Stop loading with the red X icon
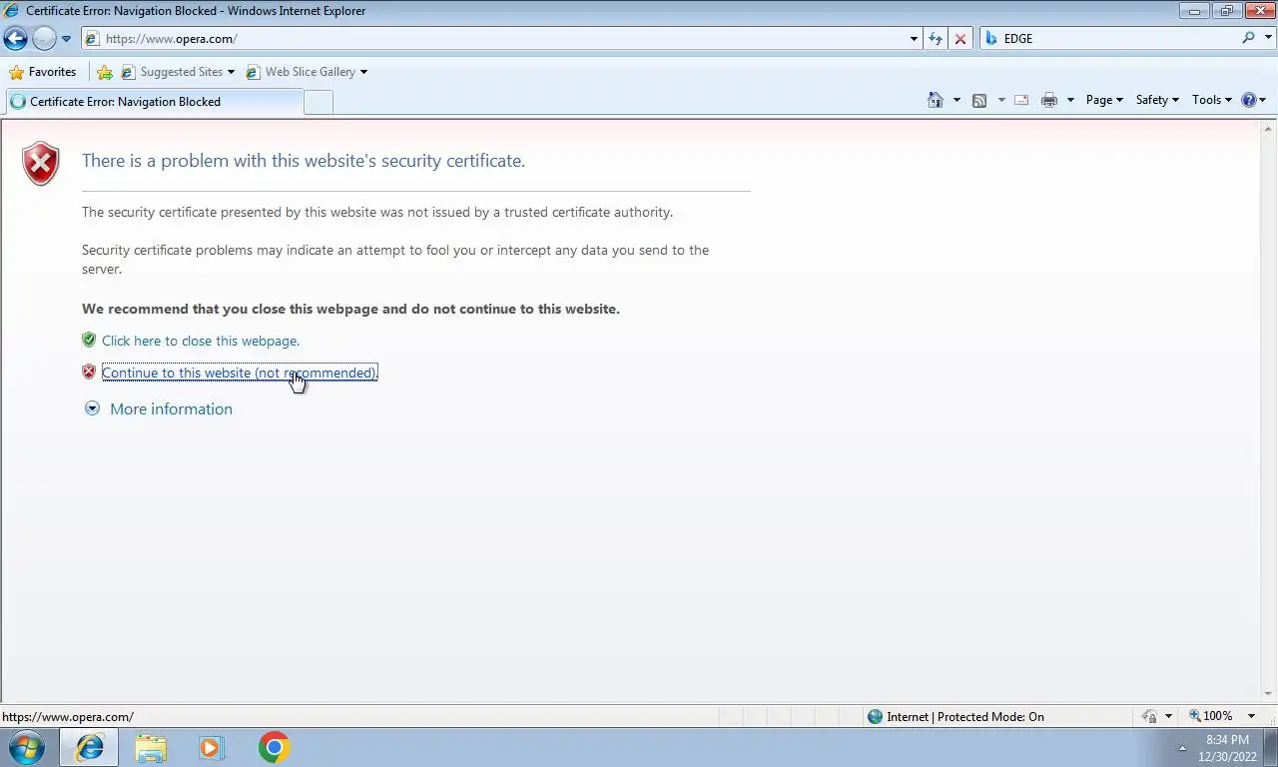The height and width of the screenshot is (767, 1278). pyautogui.click(x=960, y=39)
